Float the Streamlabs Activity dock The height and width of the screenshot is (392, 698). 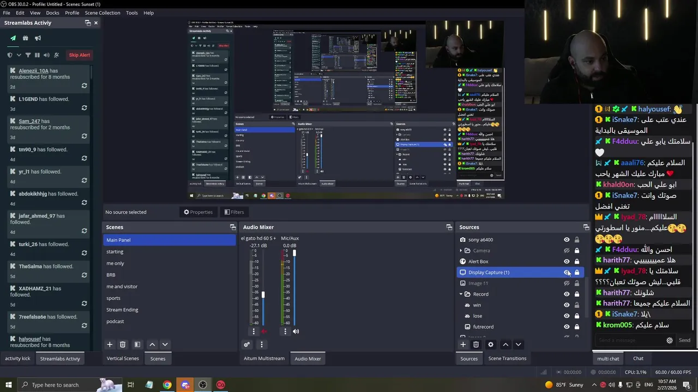88,23
